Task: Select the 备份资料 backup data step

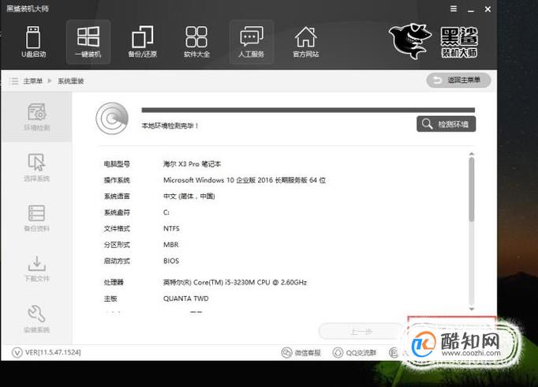Action: (37, 218)
